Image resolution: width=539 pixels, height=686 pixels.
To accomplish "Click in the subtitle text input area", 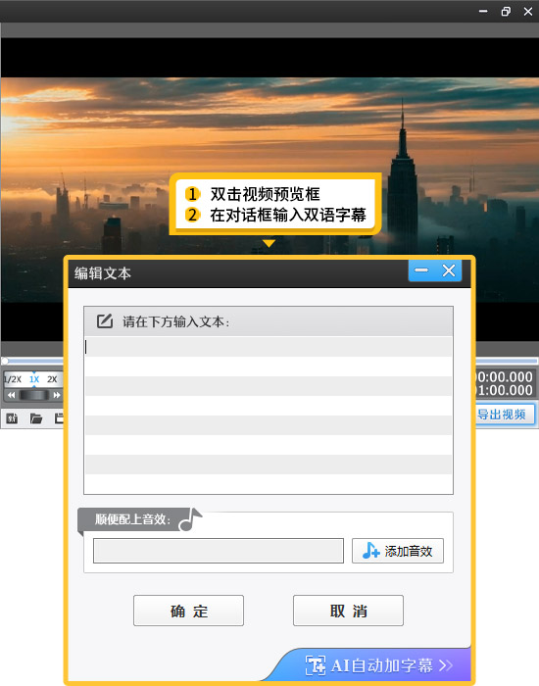I will tap(269, 415).
